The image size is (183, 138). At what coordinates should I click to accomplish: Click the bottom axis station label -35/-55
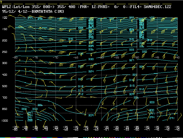tap(116, 128)
